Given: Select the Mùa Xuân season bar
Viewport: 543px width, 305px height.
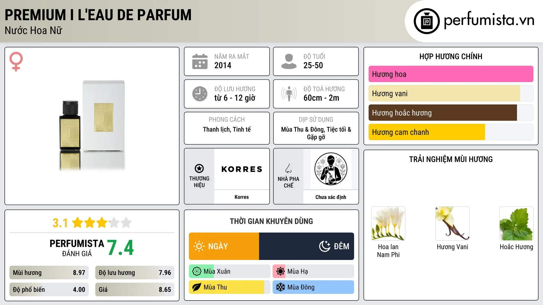Looking at the screenshot, I should pos(230,271).
